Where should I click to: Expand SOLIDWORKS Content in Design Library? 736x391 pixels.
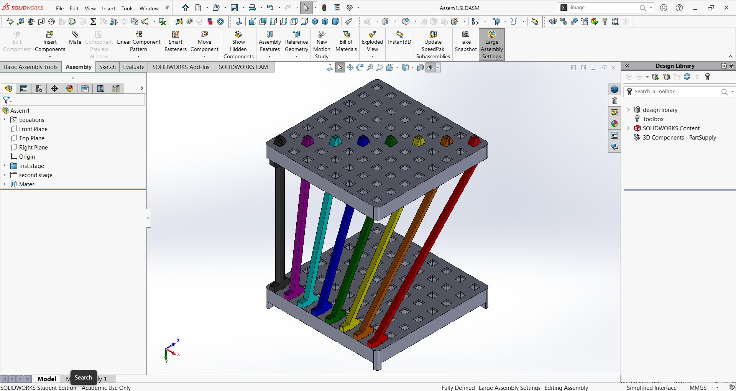(628, 128)
